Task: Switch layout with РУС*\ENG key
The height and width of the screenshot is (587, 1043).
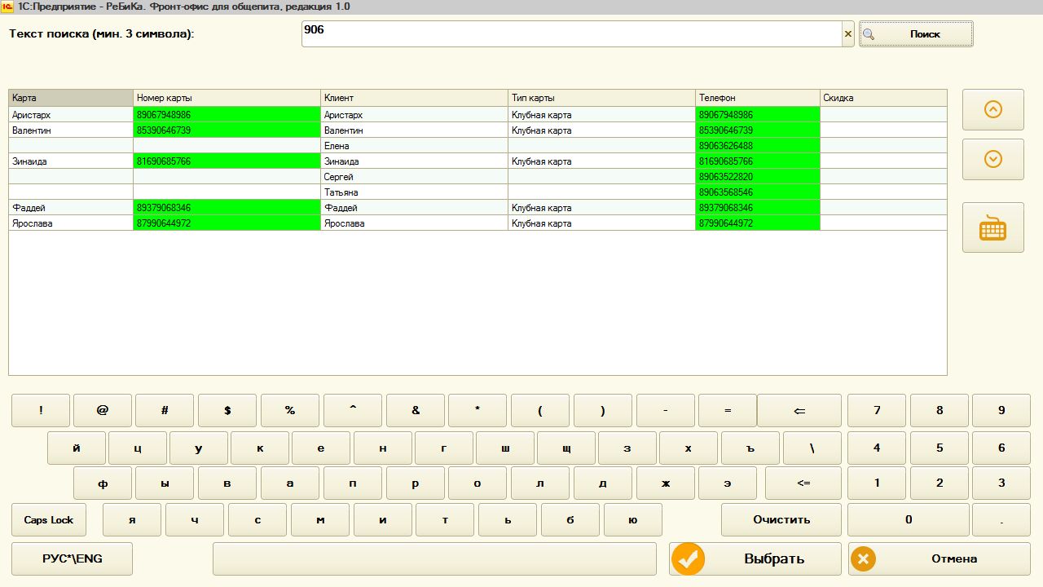Action: (72, 558)
